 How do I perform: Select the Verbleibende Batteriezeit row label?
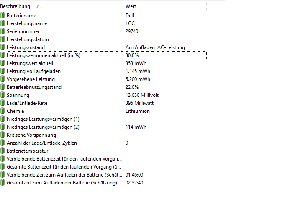[64, 159]
